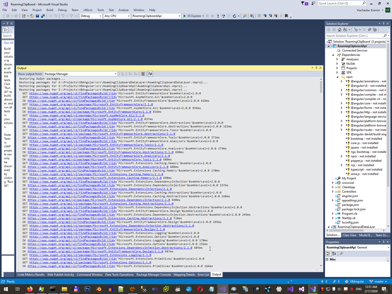Click Pending Changes Filter clock icon
The height and width of the screenshot is (294, 392).
coord(356,30)
